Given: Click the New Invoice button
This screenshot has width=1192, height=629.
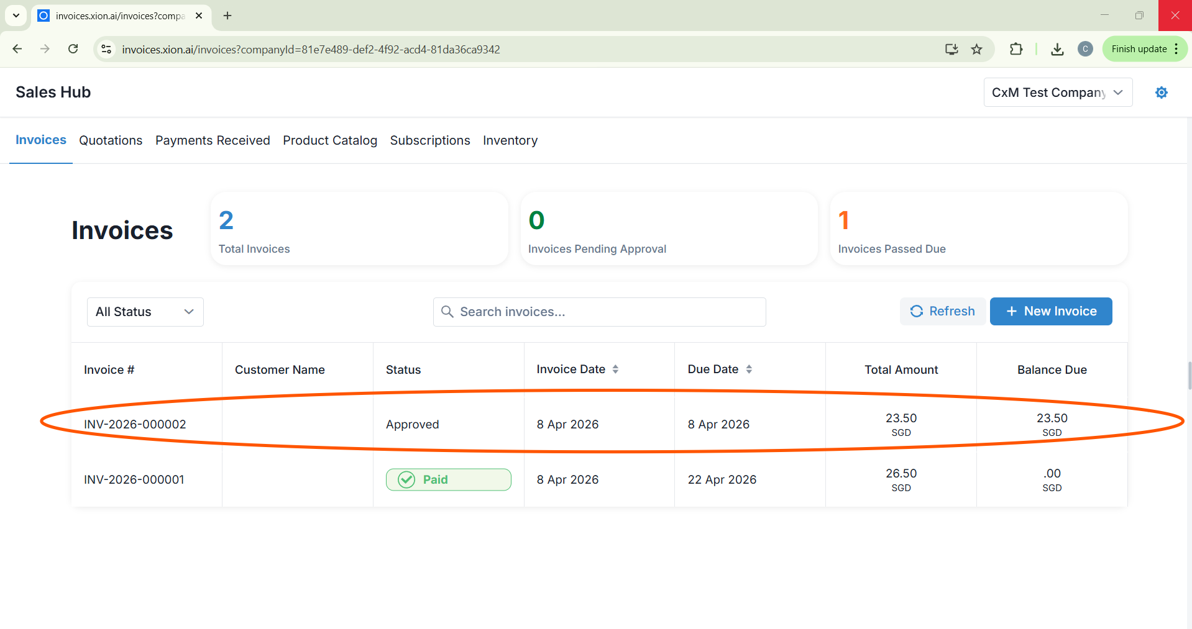Looking at the screenshot, I should click(x=1050, y=311).
